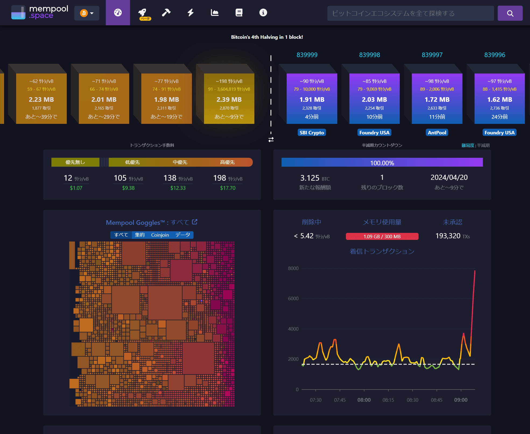
Task: Open the docs book icon
Action: (x=239, y=13)
